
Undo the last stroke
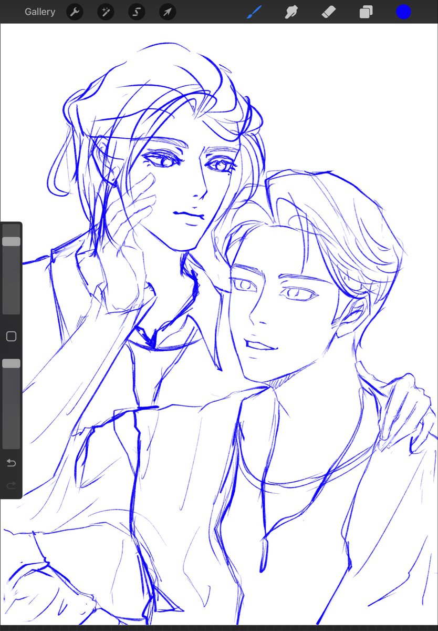tap(11, 463)
